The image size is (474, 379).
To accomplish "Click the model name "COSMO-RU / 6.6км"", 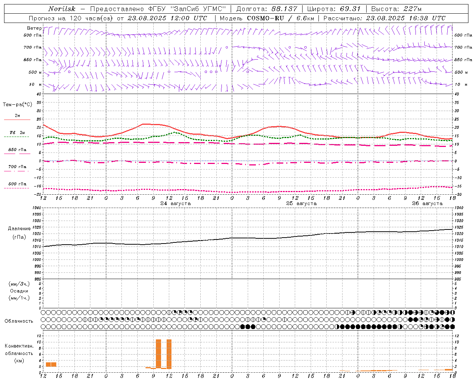I will tap(280, 18).
